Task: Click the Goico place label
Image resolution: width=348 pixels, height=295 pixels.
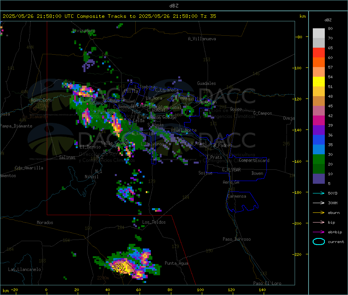Action: [x=236, y=109]
